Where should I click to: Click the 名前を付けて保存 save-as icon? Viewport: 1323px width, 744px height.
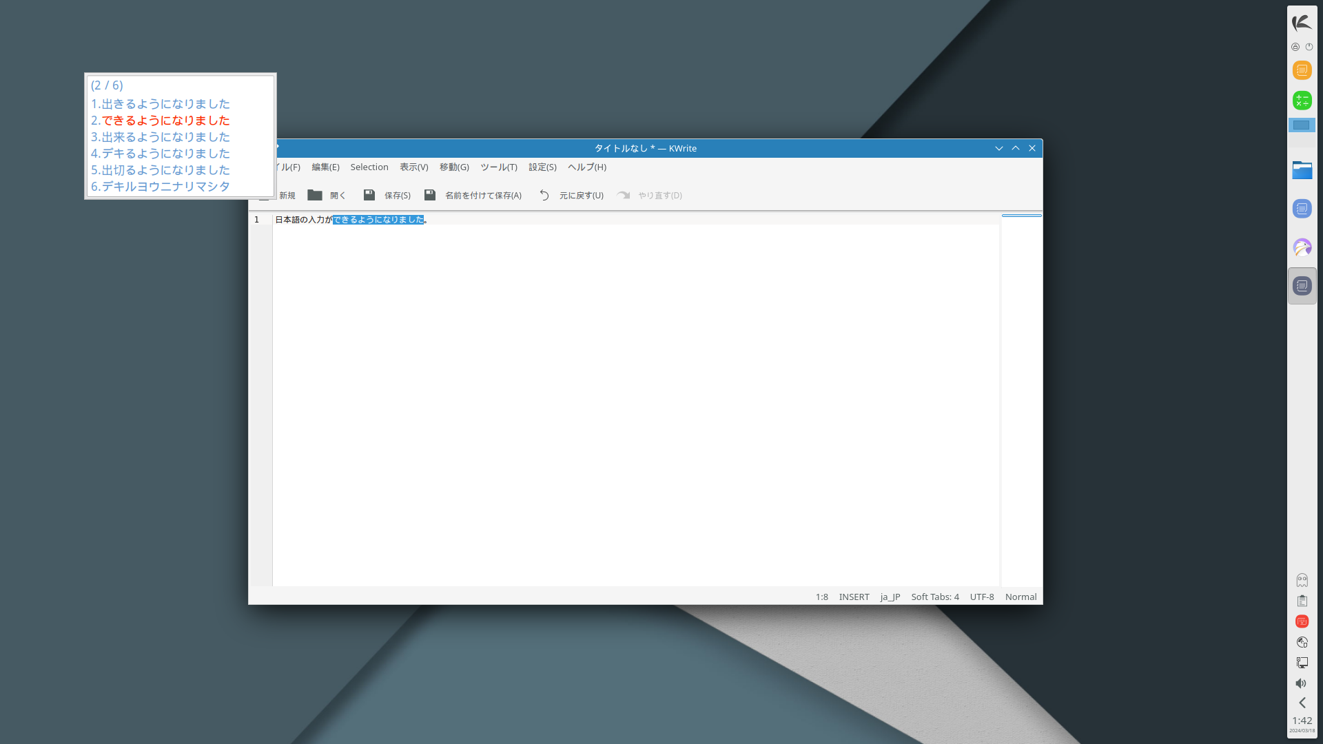click(x=430, y=195)
